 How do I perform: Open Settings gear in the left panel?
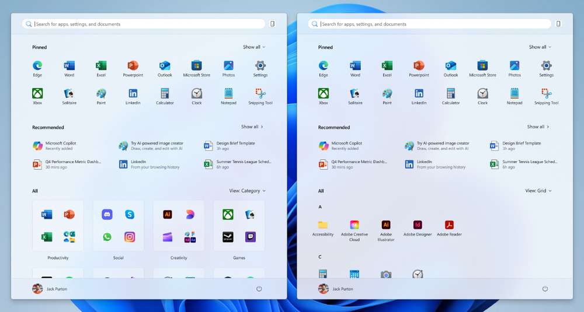(260, 69)
